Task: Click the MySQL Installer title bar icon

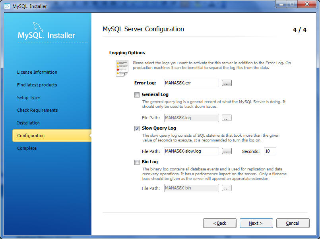Action: pyautogui.click(x=7, y=6)
